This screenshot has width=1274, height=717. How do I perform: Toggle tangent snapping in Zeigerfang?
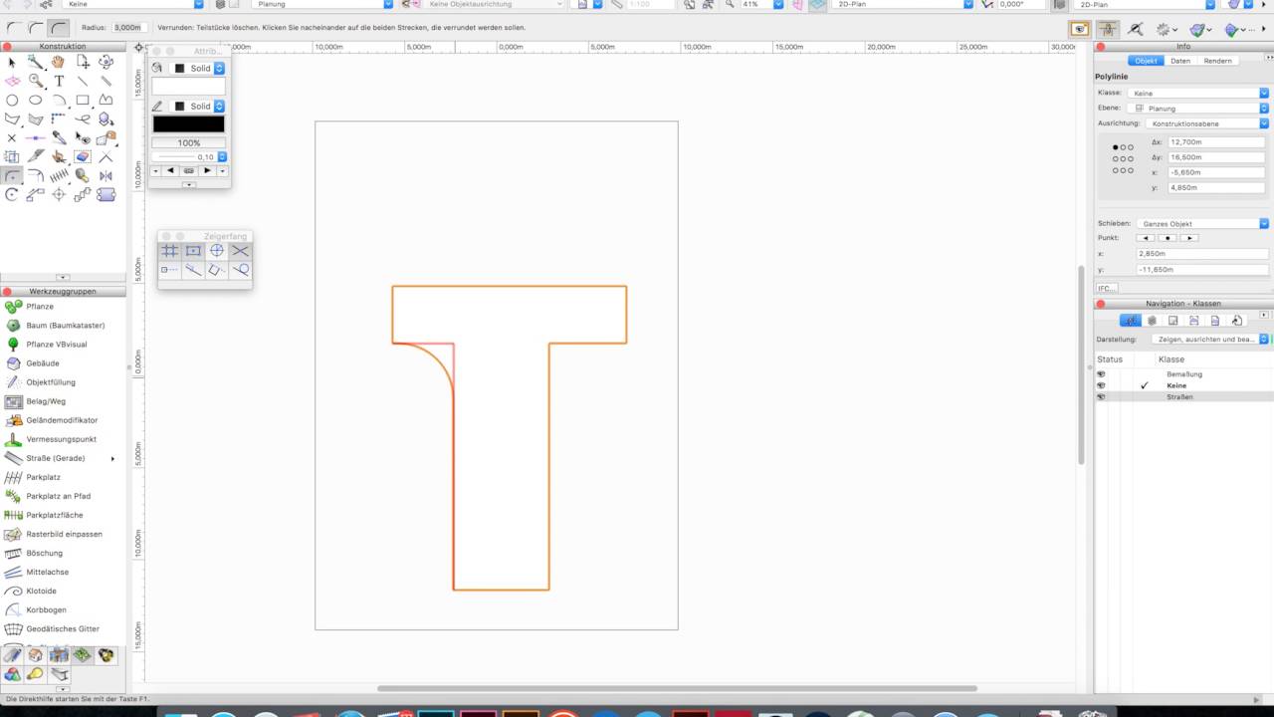240,270
